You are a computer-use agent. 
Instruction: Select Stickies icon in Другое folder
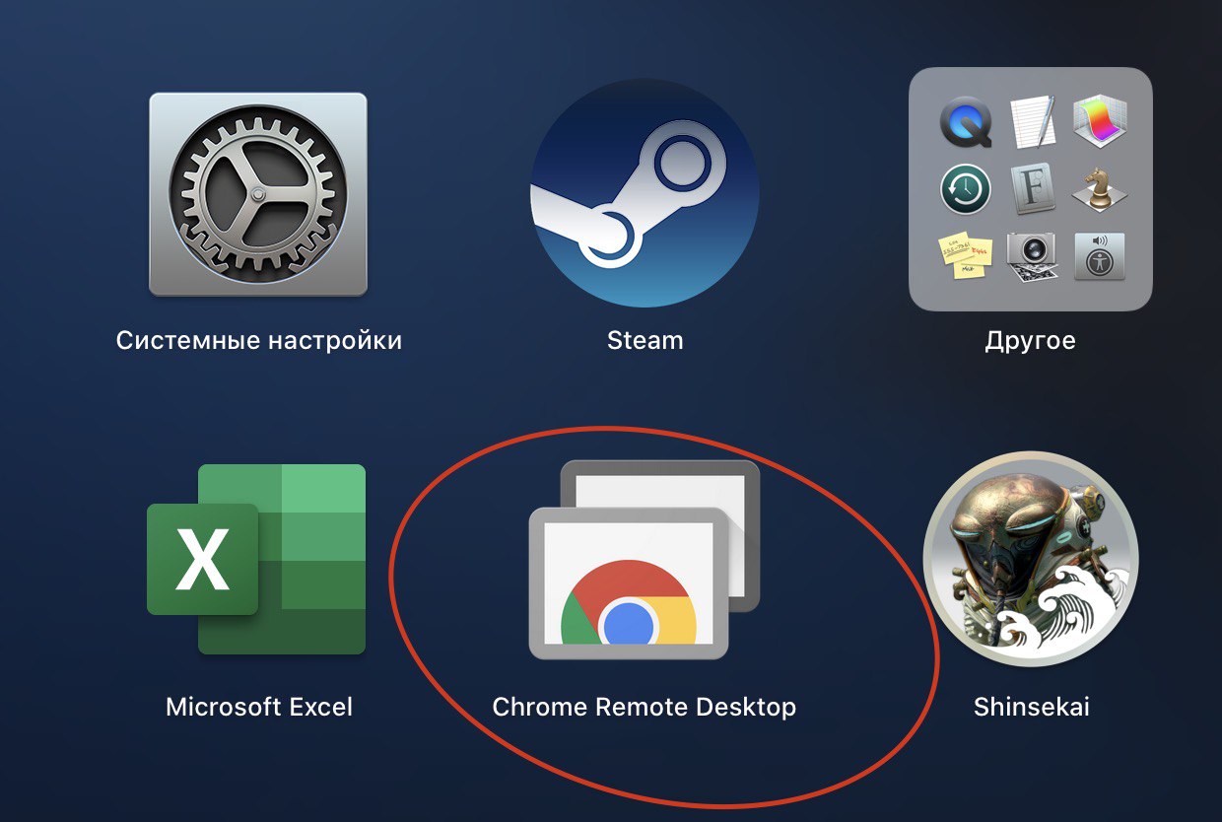(965, 256)
